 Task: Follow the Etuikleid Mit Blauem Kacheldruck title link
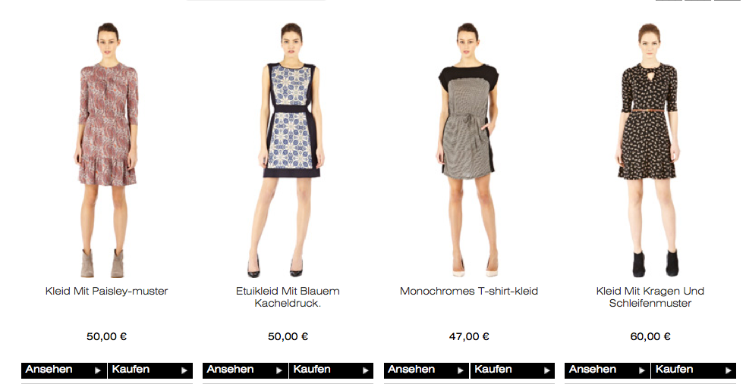[x=288, y=297]
